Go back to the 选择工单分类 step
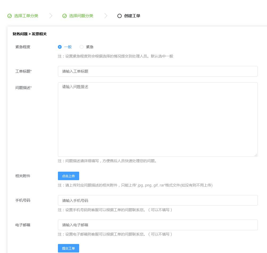The height and width of the screenshot is (253, 267). coord(26,16)
